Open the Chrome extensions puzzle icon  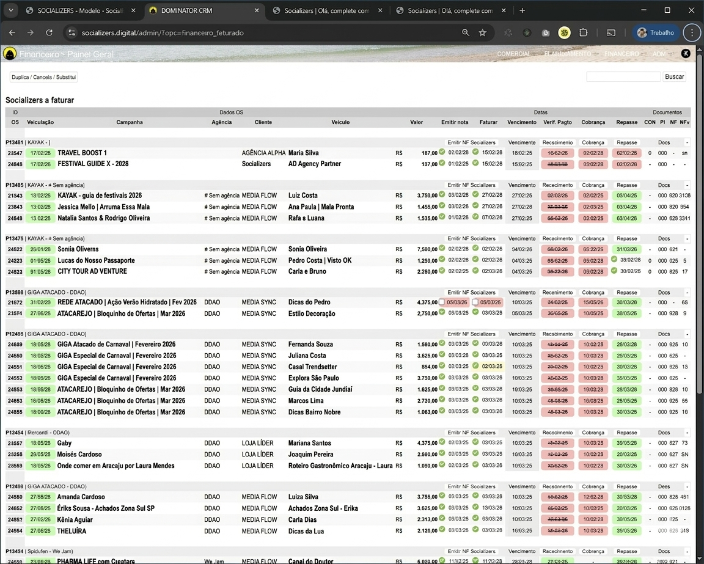[584, 33]
